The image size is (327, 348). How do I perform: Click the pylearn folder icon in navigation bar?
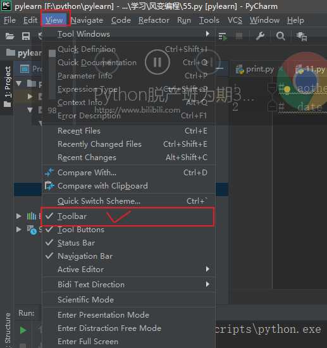point(10,53)
